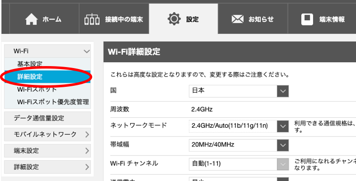Click the settings gear icon
Screen dimensions: 356x181
click(174, 19)
